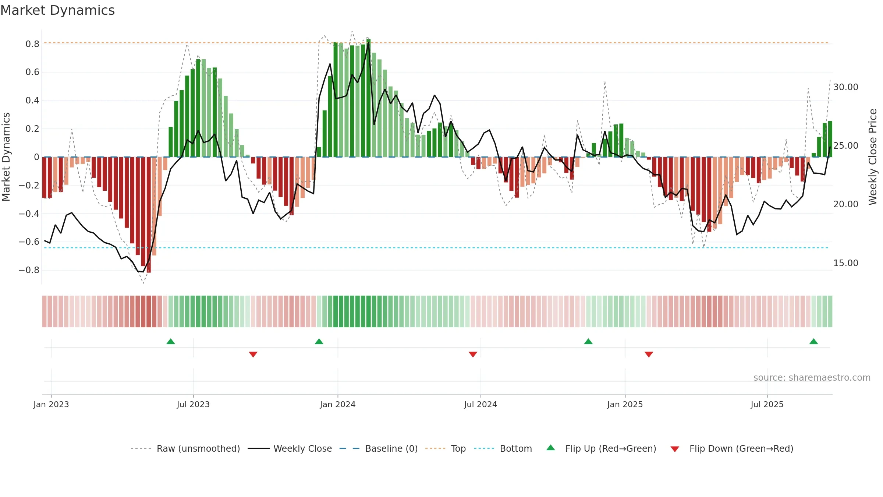Image resolution: width=883 pixels, height=497 pixels.
Task: Toggle the Top legend entry
Action: [x=446, y=448]
